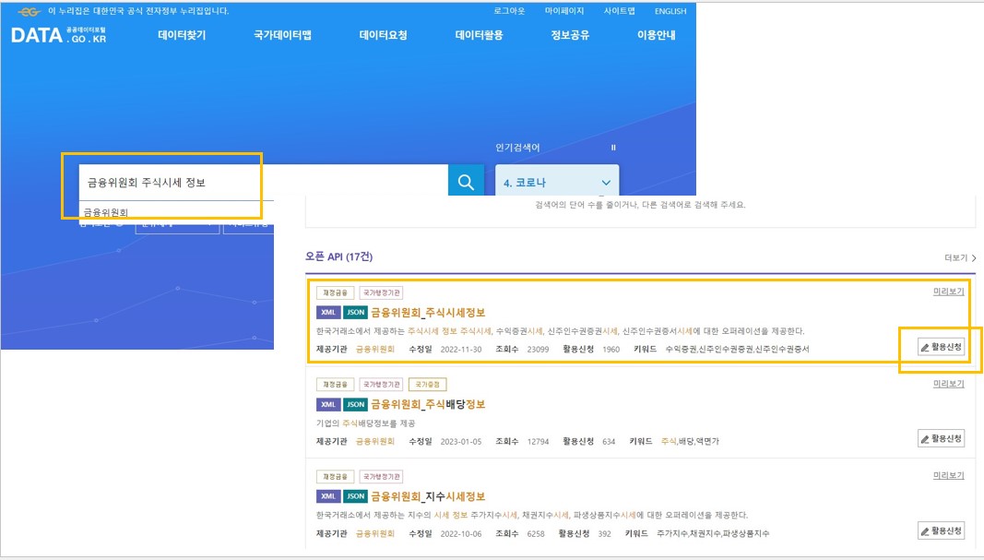Image resolution: width=984 pixels, height=560 pixels.
Task: Click 활용신청 for 주식시세정보
Action: pyautogui.click(x=941, y=347)
